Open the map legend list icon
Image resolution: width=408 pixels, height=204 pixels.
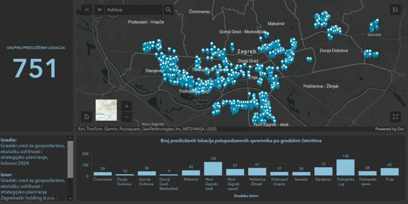395,10
